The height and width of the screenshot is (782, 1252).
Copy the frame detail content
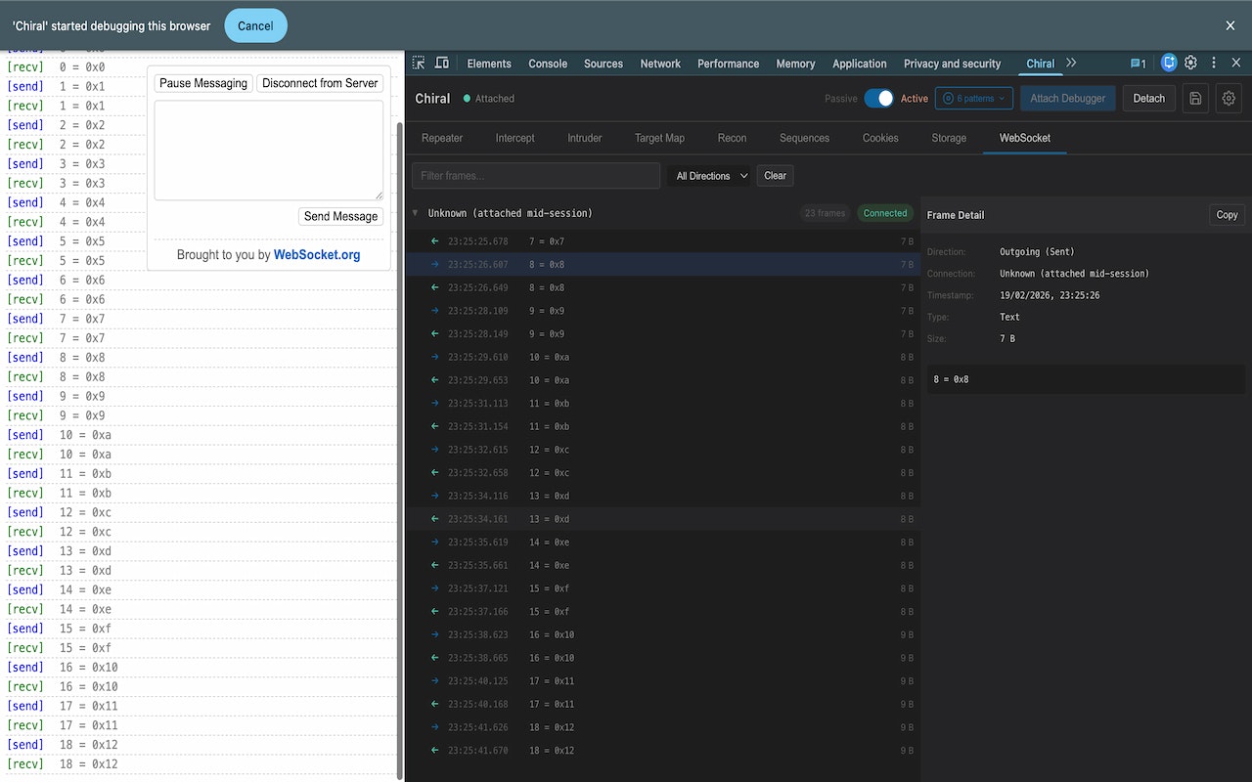coord(1227,215)
